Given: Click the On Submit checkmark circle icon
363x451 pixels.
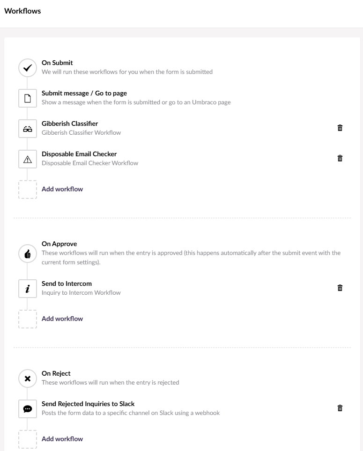Looking at the screenshot, I should click(x=28, y=68).
